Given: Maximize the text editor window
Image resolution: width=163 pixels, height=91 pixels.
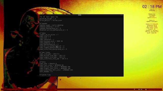Looking at the screenshot, I should point(121,15).
